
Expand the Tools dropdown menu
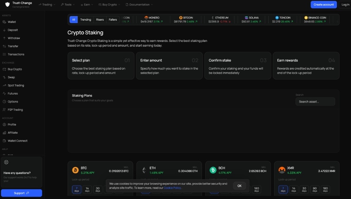point(68,4)
